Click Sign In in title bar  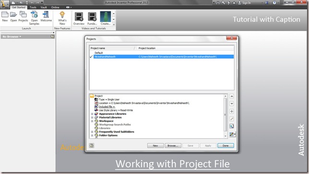point(245,3)
